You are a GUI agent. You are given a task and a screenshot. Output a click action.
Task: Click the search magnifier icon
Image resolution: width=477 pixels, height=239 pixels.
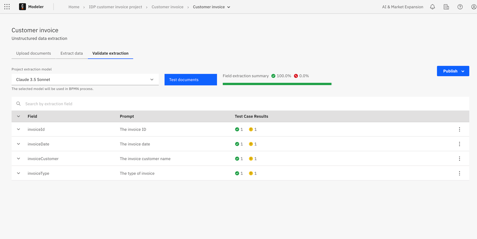click(18, 104)
